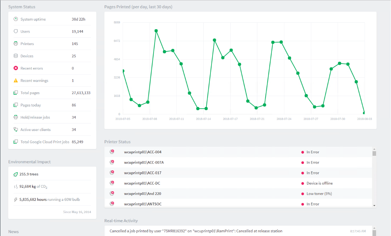Click the trees leaf icon in Environmental Impact
391x236 pixels.
(16, 174)
